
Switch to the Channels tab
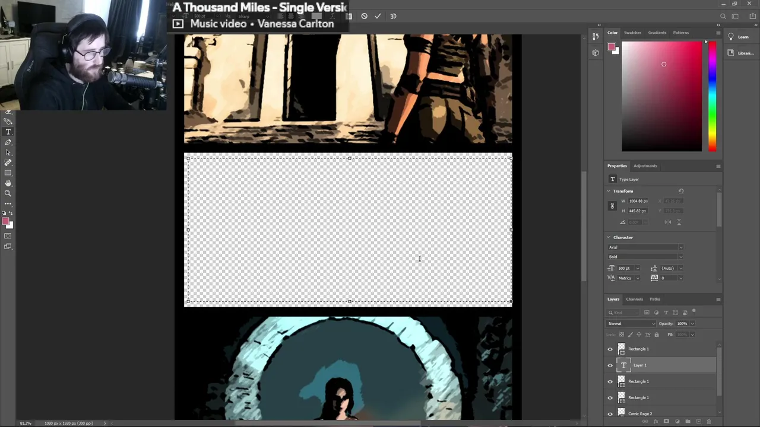tap(634, 299)
